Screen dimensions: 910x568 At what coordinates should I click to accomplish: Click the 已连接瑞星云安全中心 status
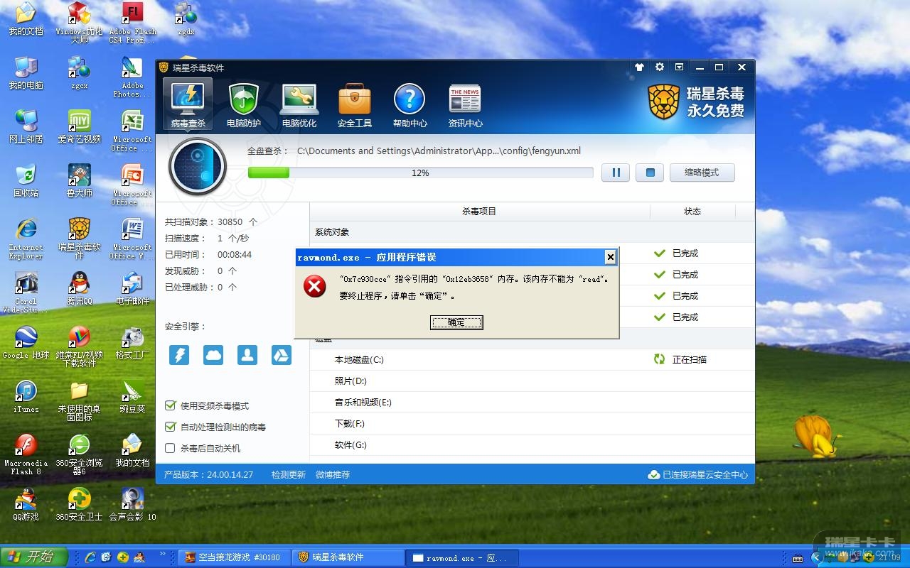pyautogui.click(x=698, y=474)
